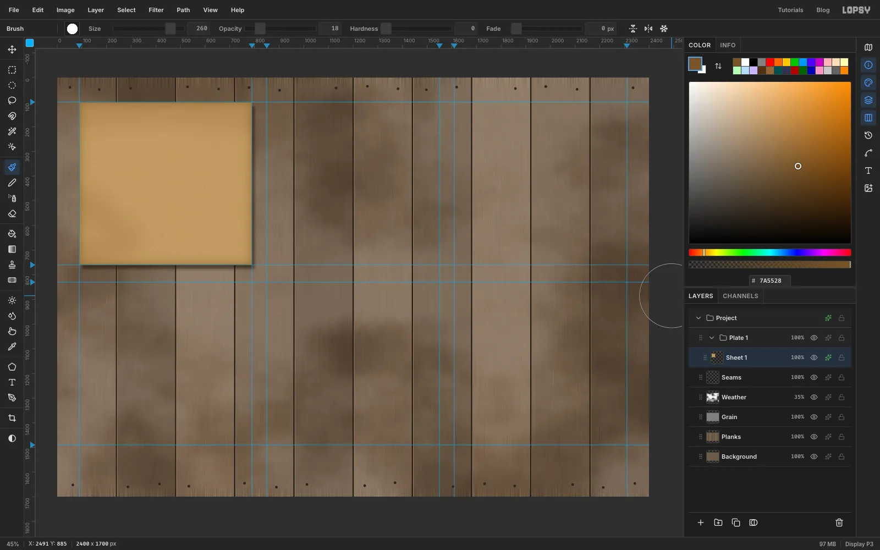Open the View menu
Image resolution: width=880 pixels, height=550 pixels.
210,10
